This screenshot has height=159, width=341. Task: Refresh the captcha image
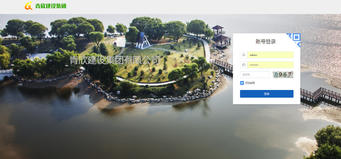(x=283, y=75)
